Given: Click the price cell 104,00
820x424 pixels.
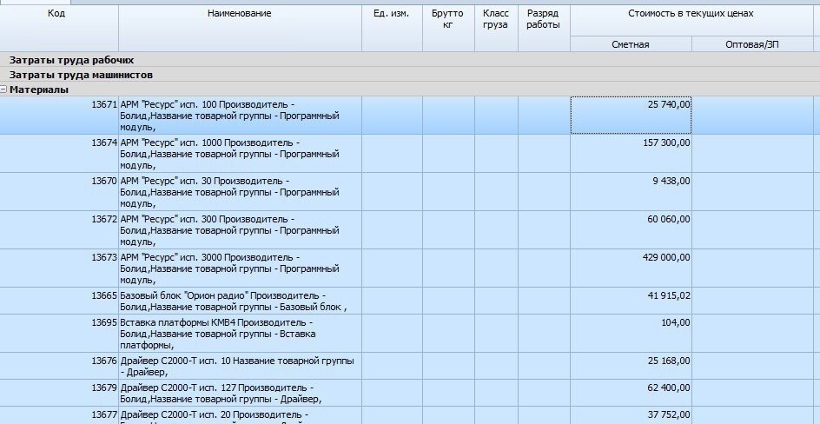Looking at the screenshot, I should 631,333.
